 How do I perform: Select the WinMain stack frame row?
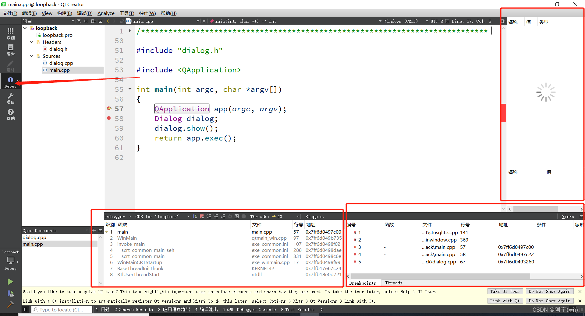click(224, 238)
